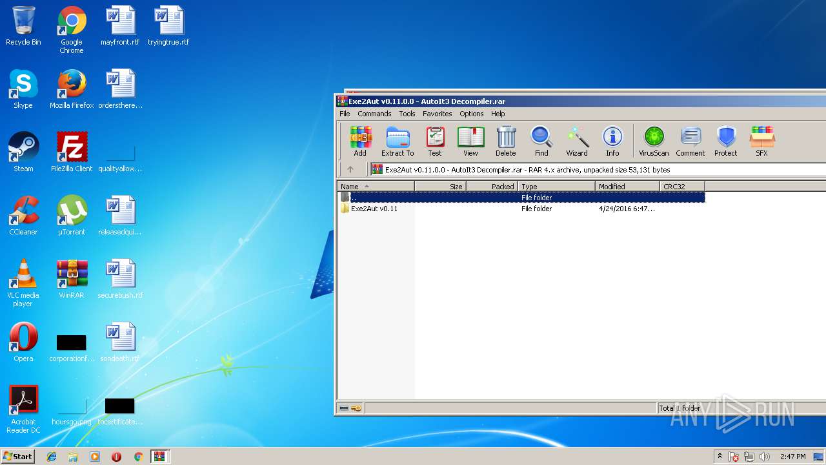Screen dimensions: 826x465
Task: Select securebush.rtf desktop file
Action: point(120,279)
